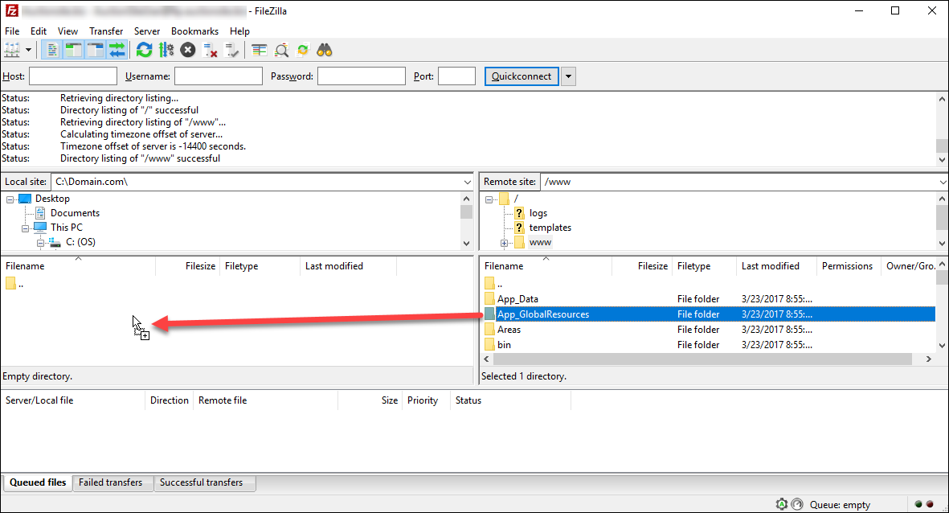949x513 pixels.
Task: Open the Edit menu
Action: pyautogui.click(x=38, y=31)
